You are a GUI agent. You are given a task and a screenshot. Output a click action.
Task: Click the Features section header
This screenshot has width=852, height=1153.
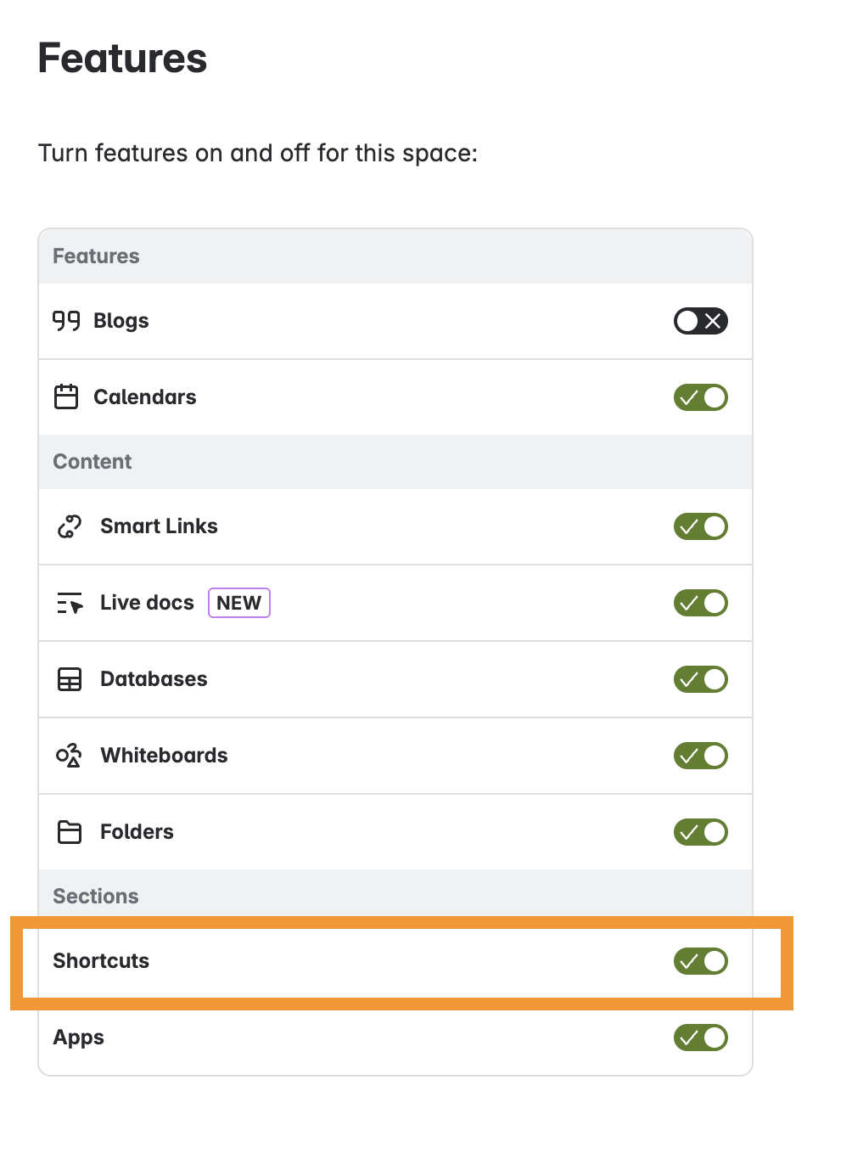click(x=96, y=256)
